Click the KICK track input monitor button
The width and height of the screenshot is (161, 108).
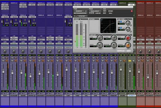[x=3, y=58]
